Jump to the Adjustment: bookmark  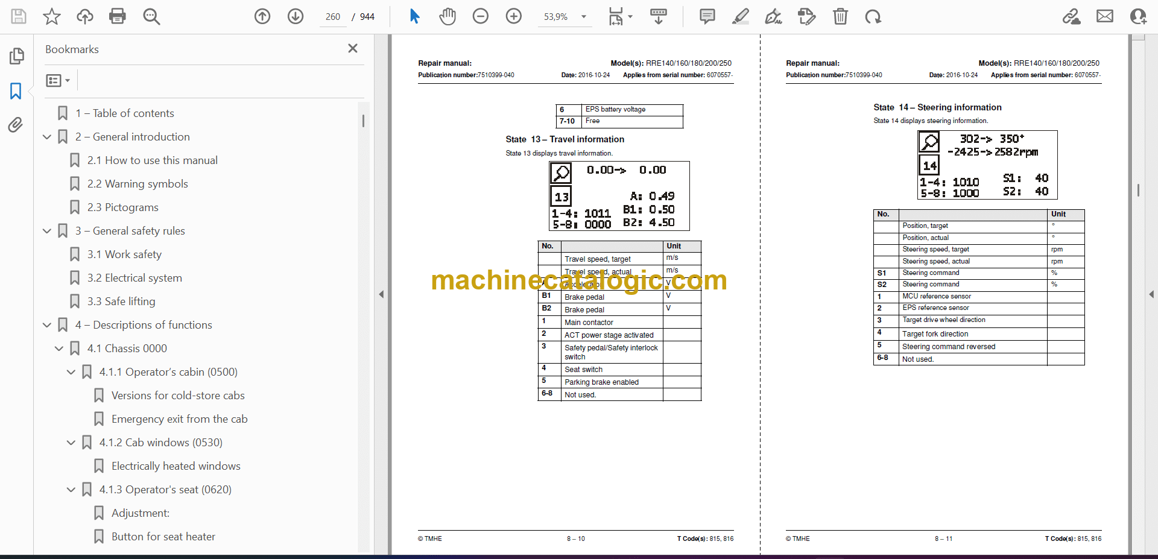[141, 513]
